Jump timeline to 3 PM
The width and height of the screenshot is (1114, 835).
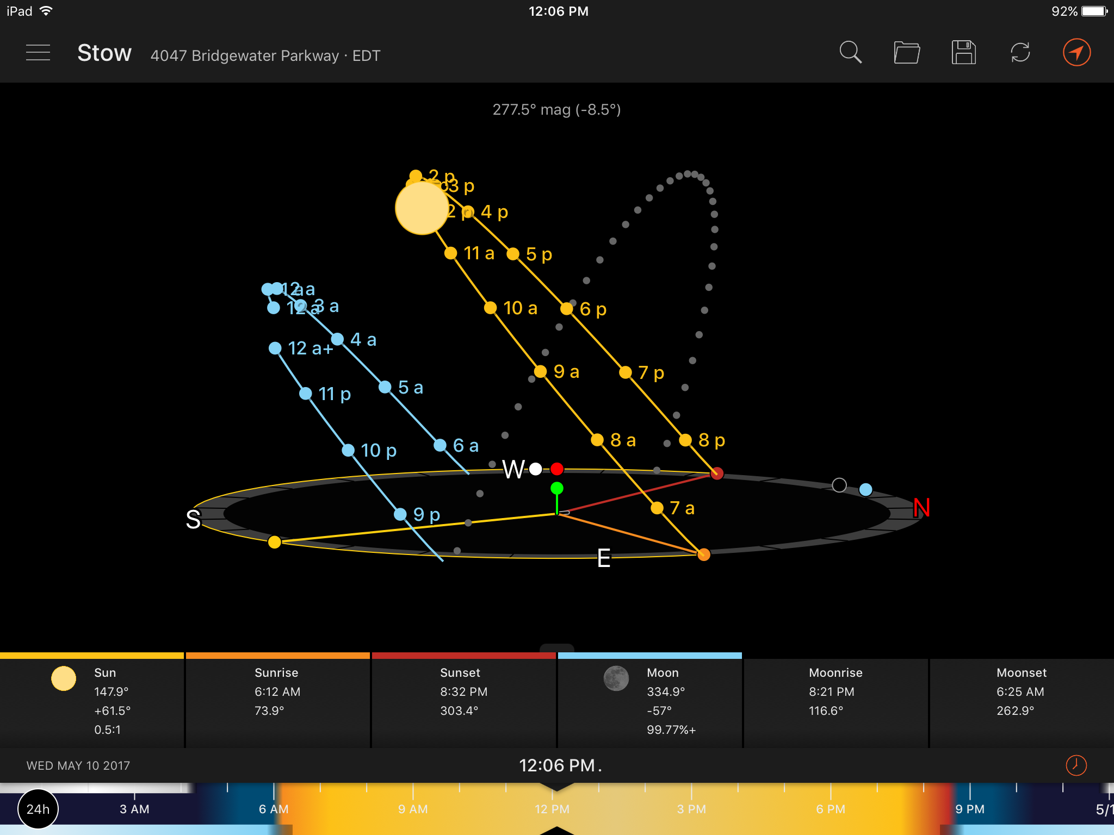691,809
